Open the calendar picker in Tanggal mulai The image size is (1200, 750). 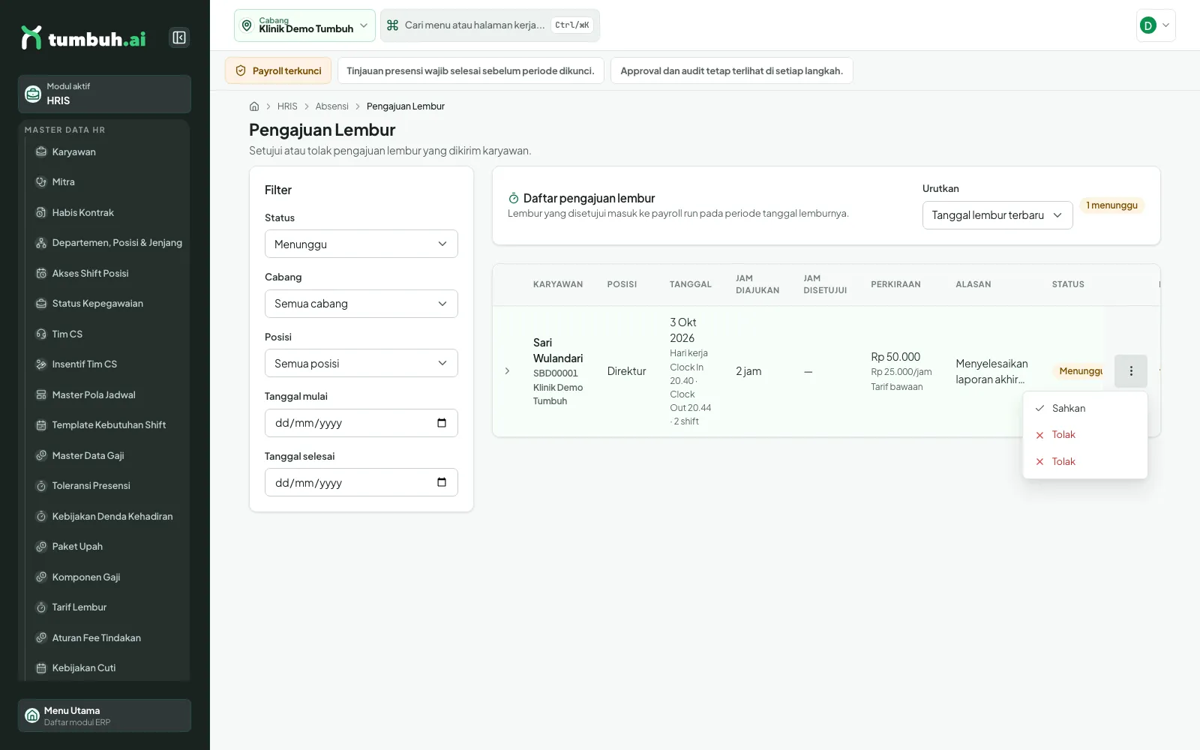[x=442, y=423]
